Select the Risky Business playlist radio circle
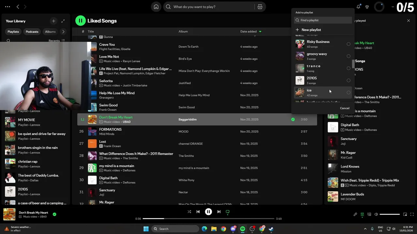Image resolution: width=417 pixels, height=234 pixels. pos(348,44)
